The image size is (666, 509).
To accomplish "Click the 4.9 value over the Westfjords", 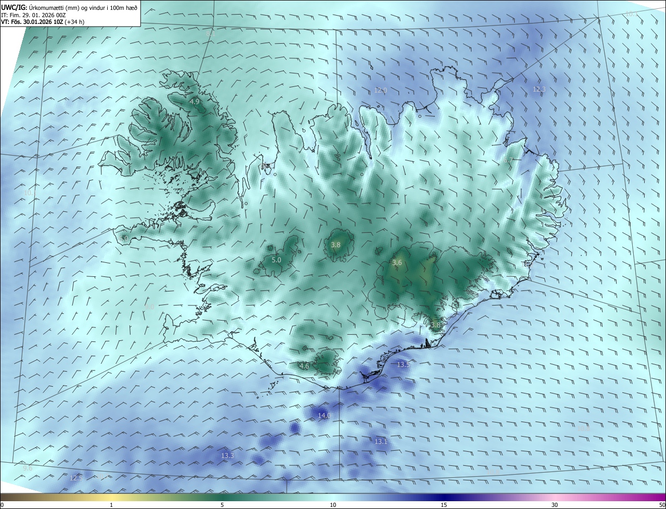I will pyautogui.click(x=195, y=101).
